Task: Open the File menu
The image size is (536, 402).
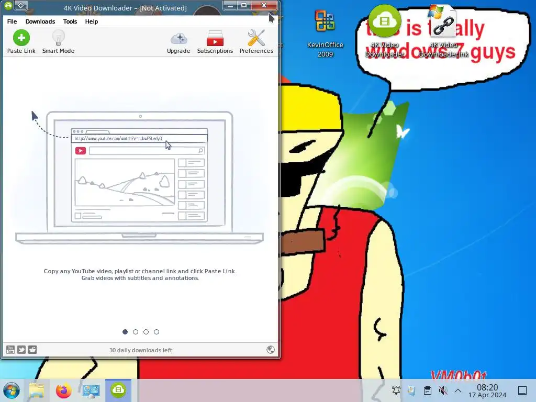Action: (x=12, y=21)
